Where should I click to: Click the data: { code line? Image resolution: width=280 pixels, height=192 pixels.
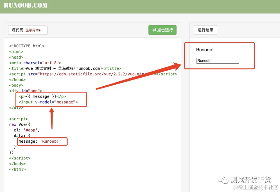tap(22, 136)
